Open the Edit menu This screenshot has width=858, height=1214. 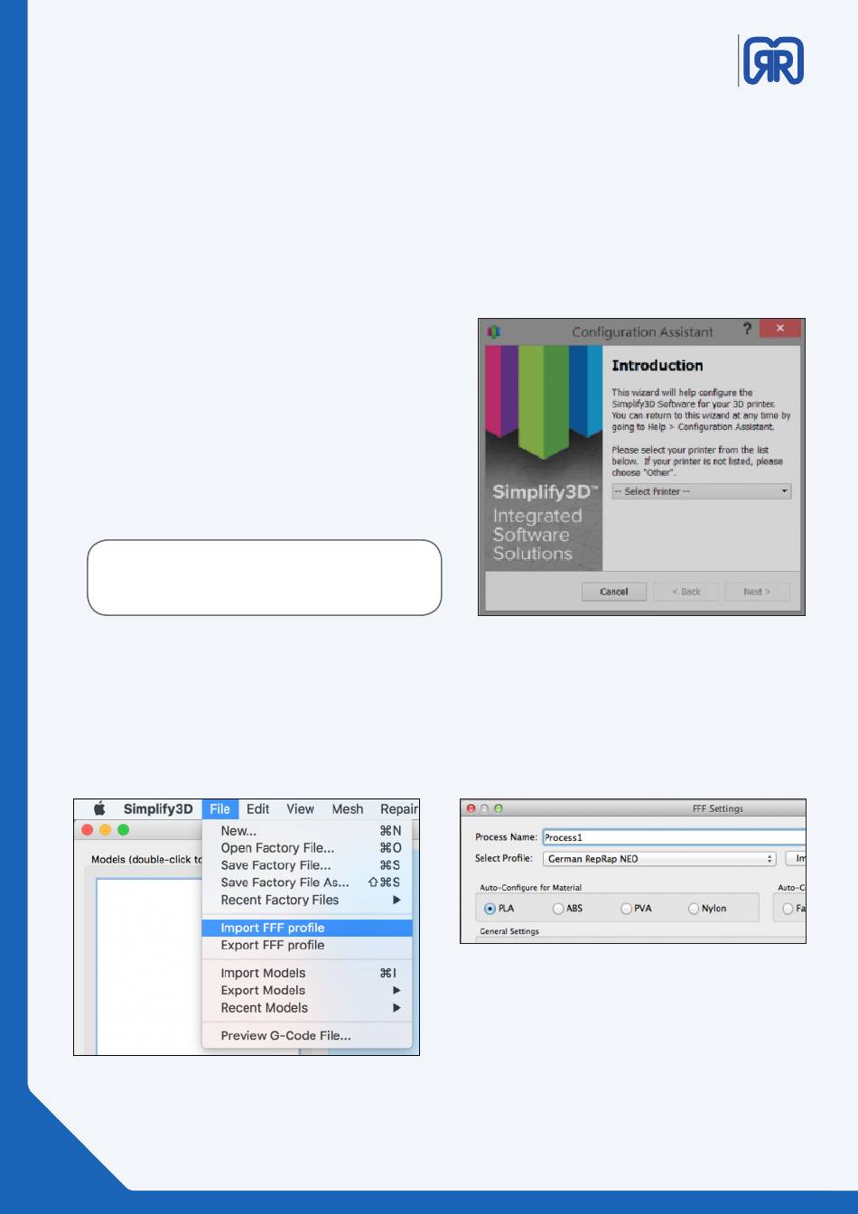click(x=258, y=808)
